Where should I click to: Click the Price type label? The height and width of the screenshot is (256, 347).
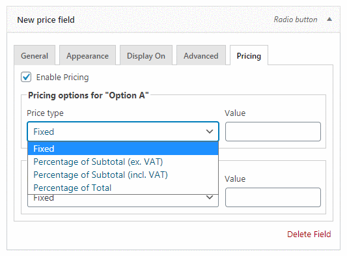pyautogui.click(x=45, y=113)
